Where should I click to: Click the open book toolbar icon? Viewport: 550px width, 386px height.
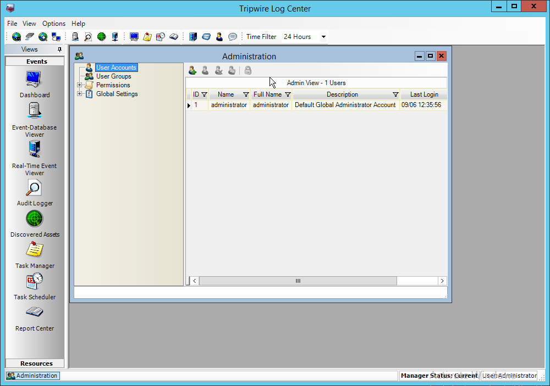click(174, 36)
